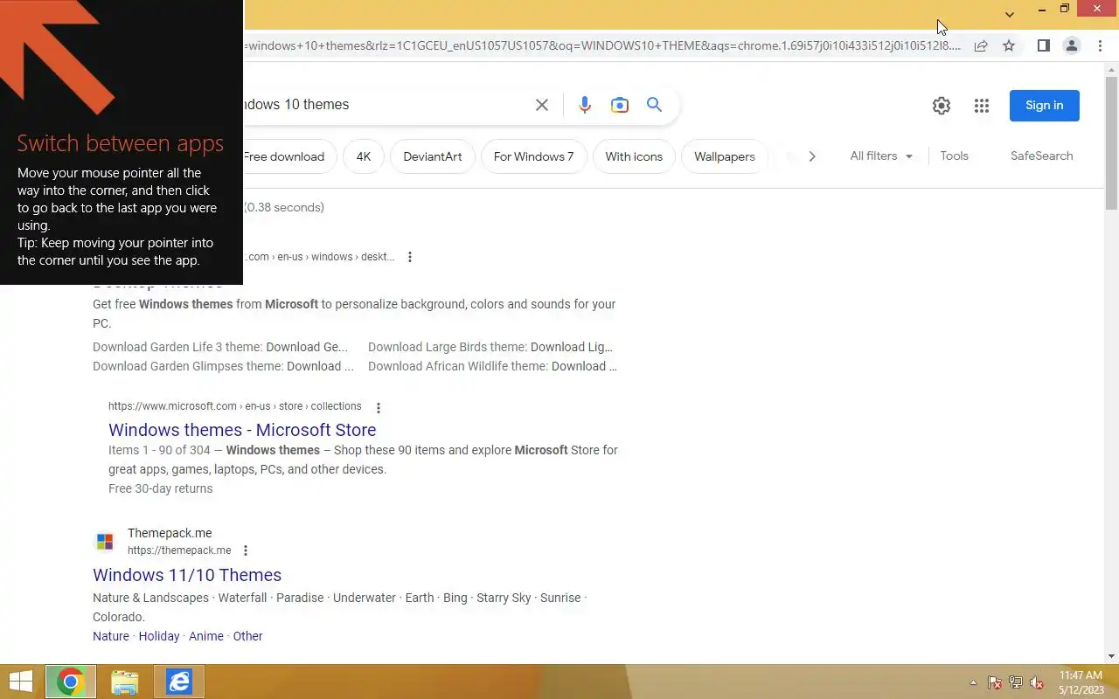This screenshot has height=699, width=1119.
Task: Sign in to Google account
Action: tap(1045, 106)
